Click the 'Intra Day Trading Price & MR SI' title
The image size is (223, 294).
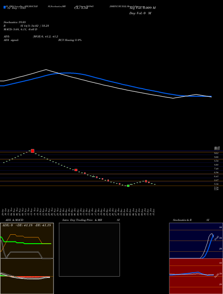[x=91, y=220]
